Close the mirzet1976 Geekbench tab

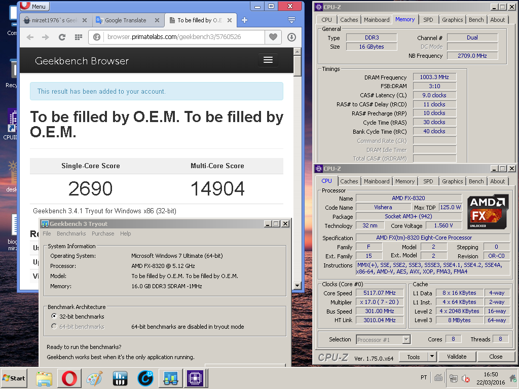click(85, 20)
